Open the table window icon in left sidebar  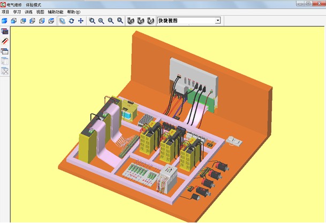point(5,51)
